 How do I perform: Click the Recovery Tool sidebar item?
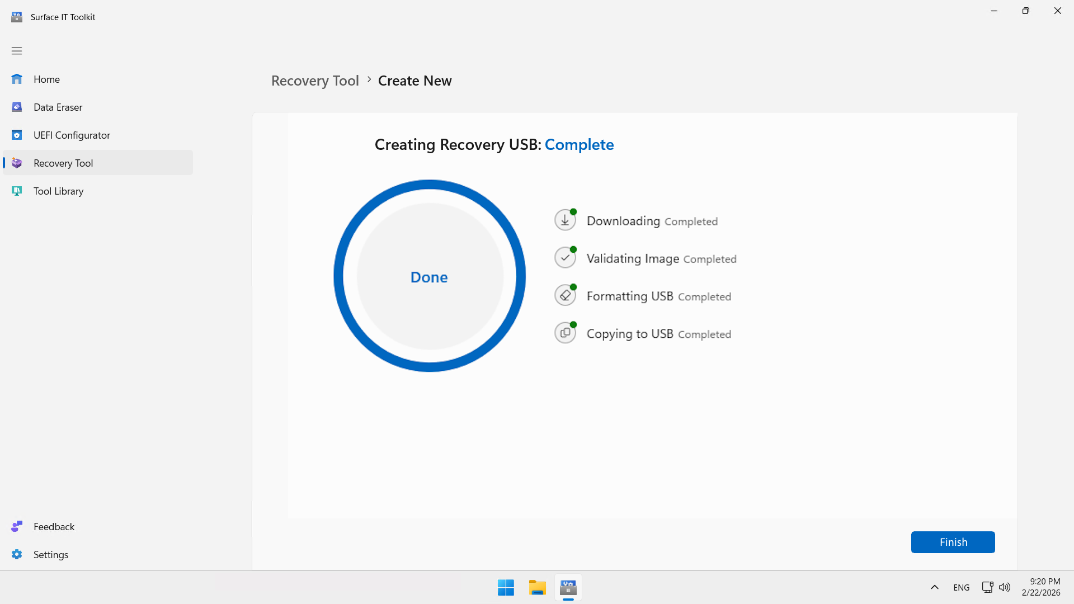pyautogui.click(x=63, y=163)
